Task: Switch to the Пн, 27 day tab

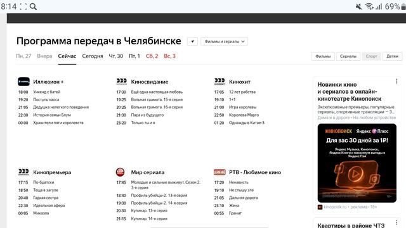Action: coord(23,56)
